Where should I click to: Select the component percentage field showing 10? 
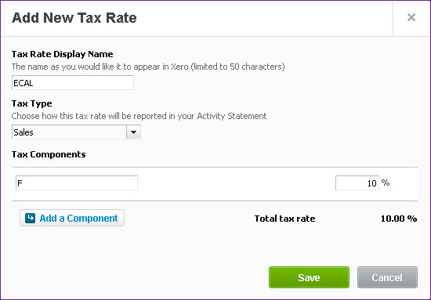pos(357,183)
